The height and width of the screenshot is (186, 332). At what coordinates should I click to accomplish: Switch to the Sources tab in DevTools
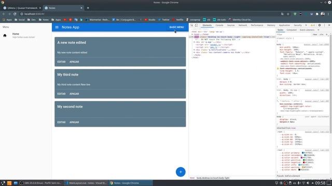[x=231, y=25]
